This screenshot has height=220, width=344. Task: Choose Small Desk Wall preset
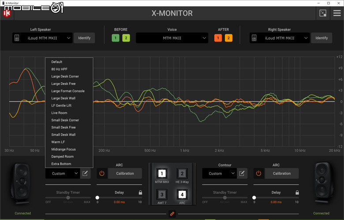69,135
